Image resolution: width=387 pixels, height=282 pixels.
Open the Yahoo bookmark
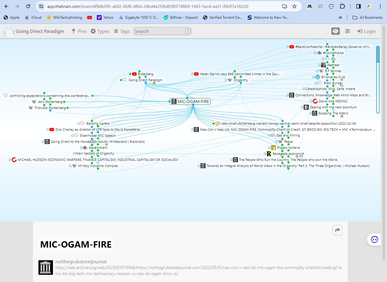point(105,18)
